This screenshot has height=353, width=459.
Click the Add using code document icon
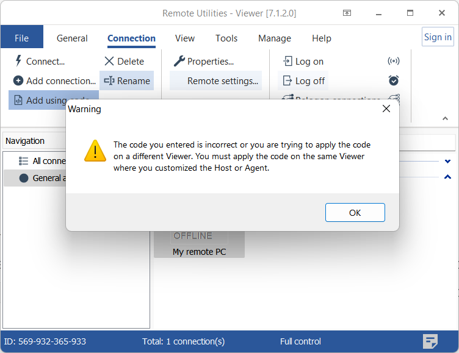click(18, 100)
